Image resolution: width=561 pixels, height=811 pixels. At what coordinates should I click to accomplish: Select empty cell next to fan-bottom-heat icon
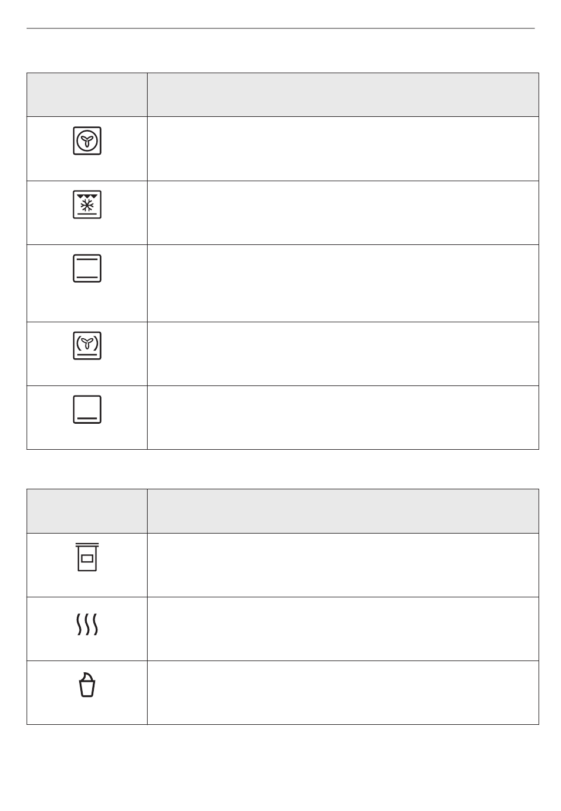click(x=343, y=354)
